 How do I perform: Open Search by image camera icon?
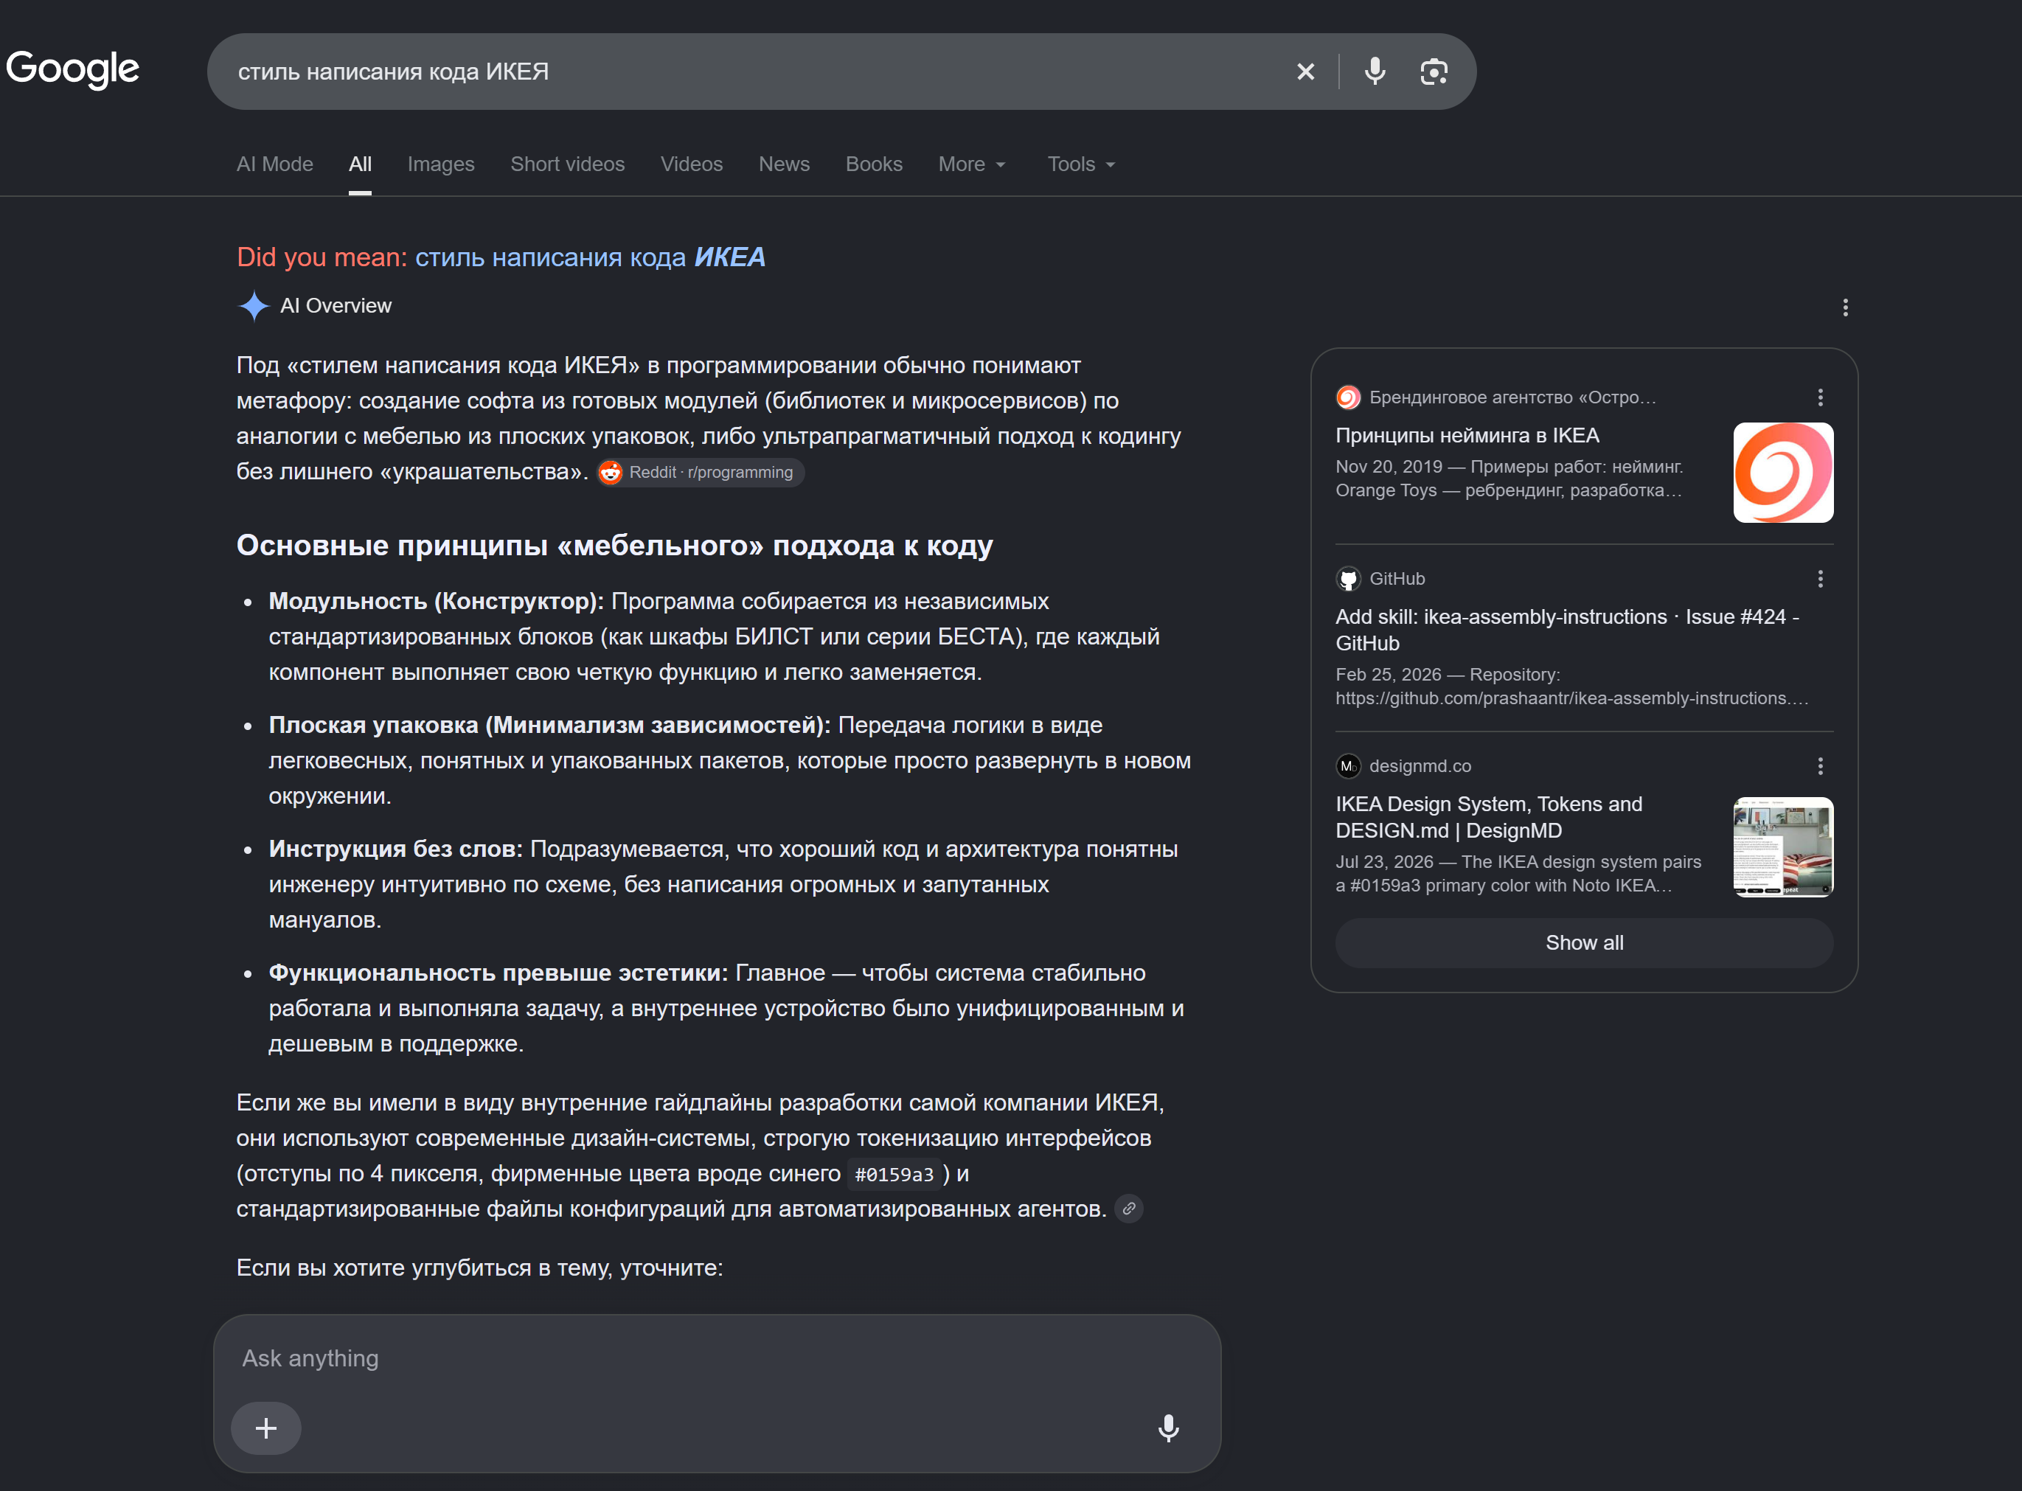pos(1434,72)
